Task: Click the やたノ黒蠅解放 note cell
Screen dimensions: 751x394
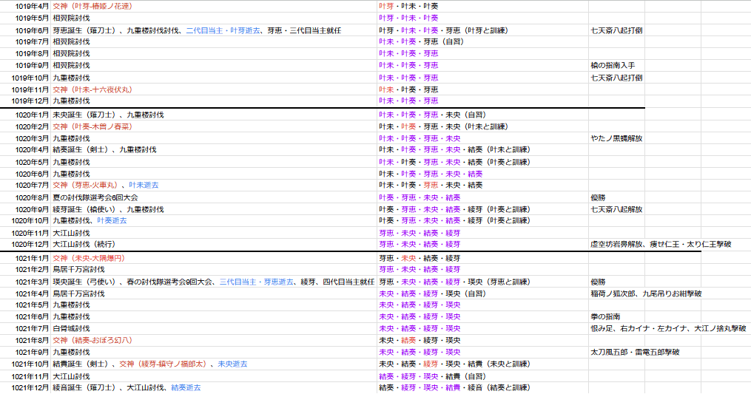Action: tap(616, 138)
